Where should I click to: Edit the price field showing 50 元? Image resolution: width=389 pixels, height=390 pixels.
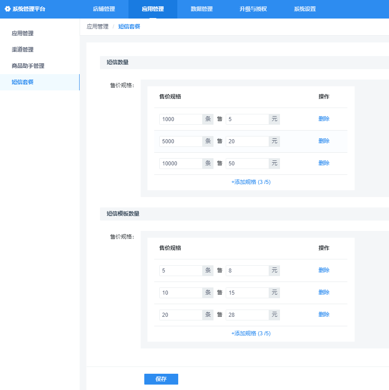(247, 164)
